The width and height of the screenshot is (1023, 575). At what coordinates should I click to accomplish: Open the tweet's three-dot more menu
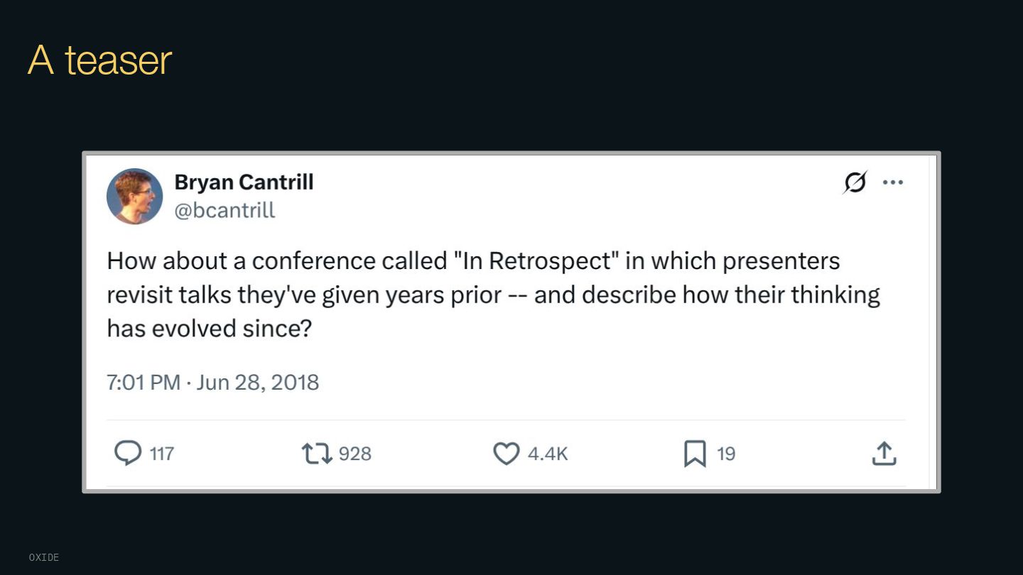[x=892, y=182]
